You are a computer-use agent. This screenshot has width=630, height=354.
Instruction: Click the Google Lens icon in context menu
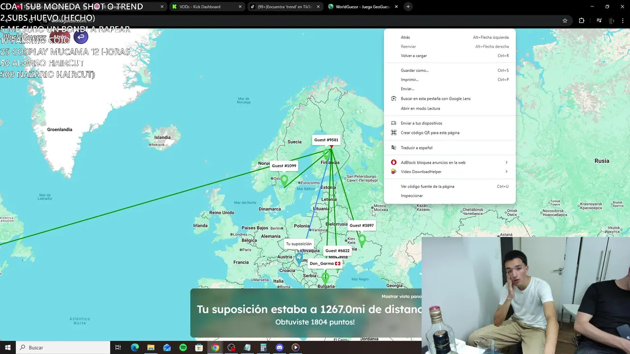[x=394, y=98]
